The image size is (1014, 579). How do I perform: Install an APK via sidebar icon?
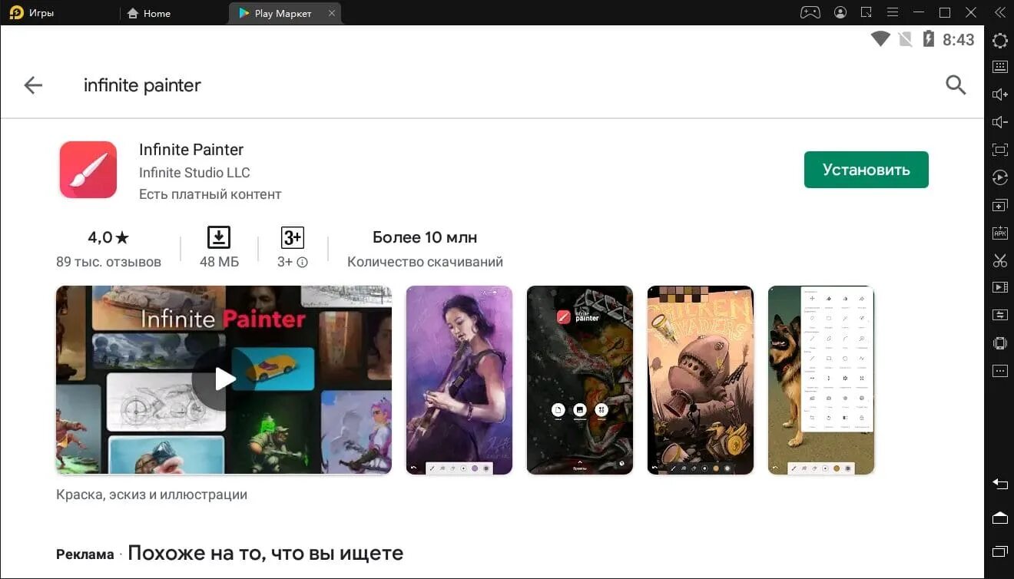pyautogui.click(x=1000, y=233)
